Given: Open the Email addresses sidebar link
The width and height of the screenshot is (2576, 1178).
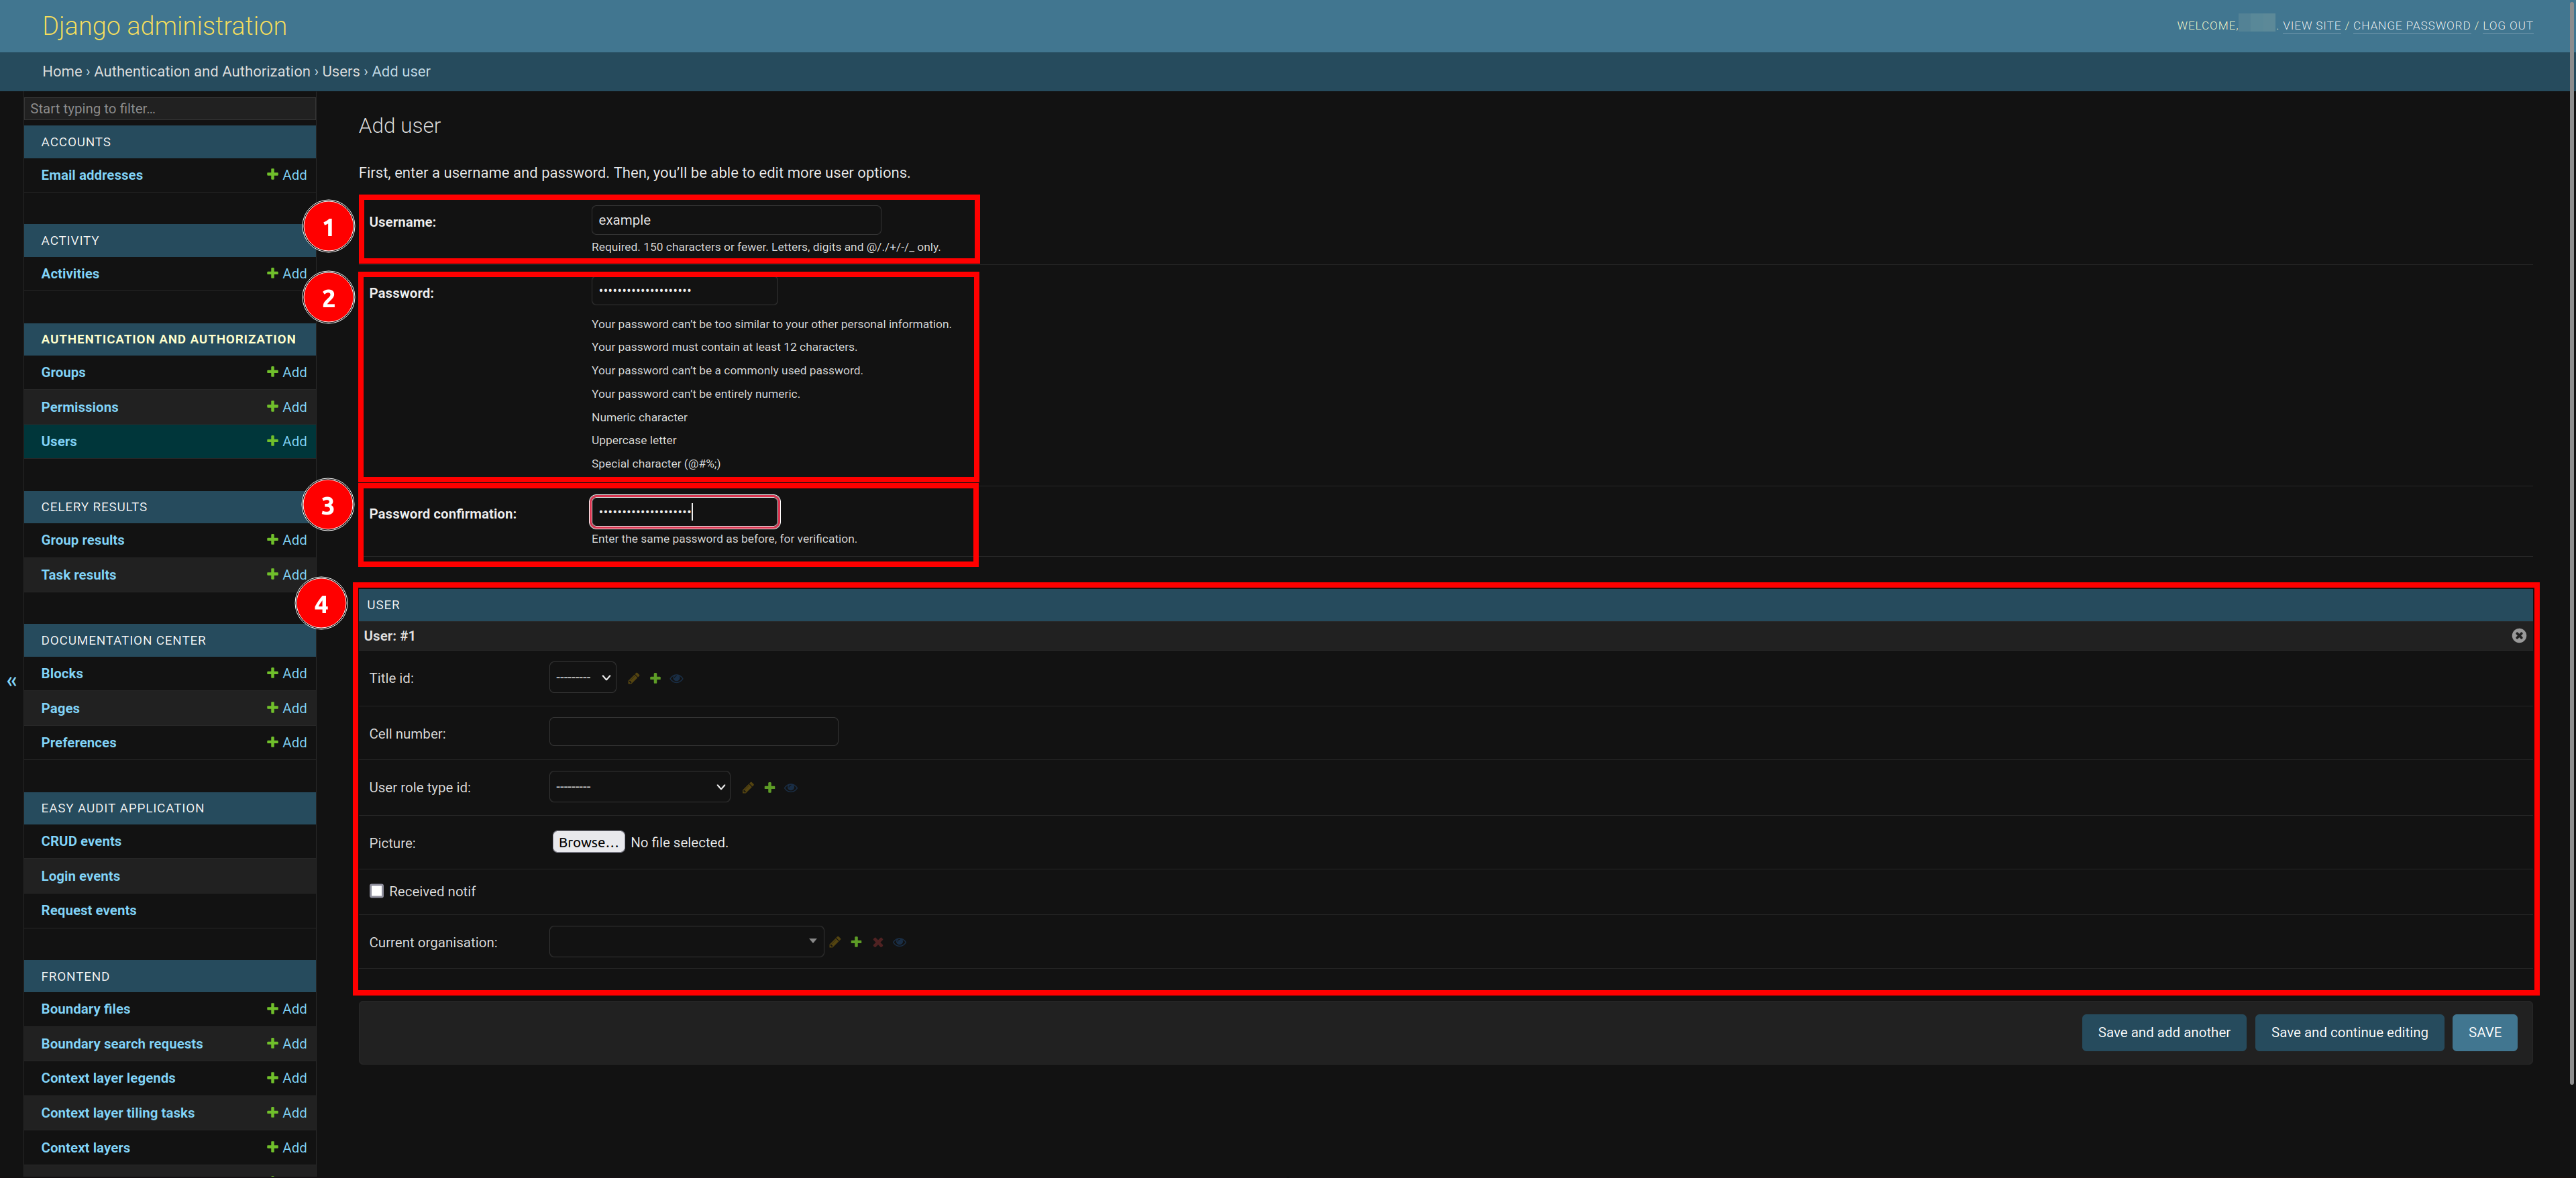Looking at the screenshot, I should tap(91, 175).
